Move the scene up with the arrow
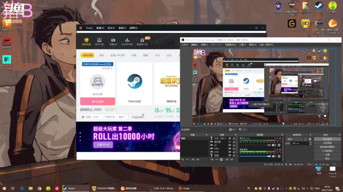The width and height of the screenshot is (343, 192). tap(193, 160)
